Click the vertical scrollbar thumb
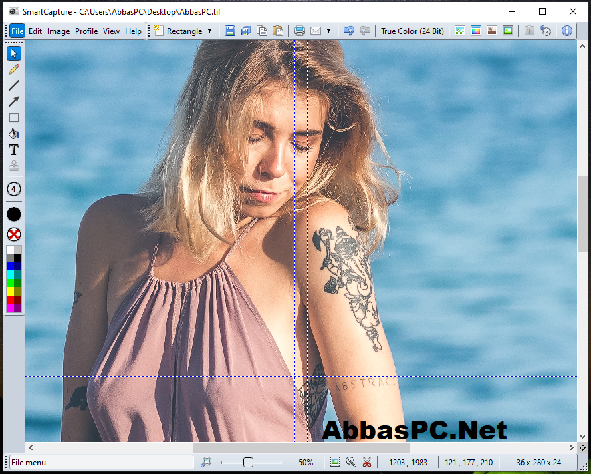This screenshot has width=591, height=474. (x=583, y=214)
